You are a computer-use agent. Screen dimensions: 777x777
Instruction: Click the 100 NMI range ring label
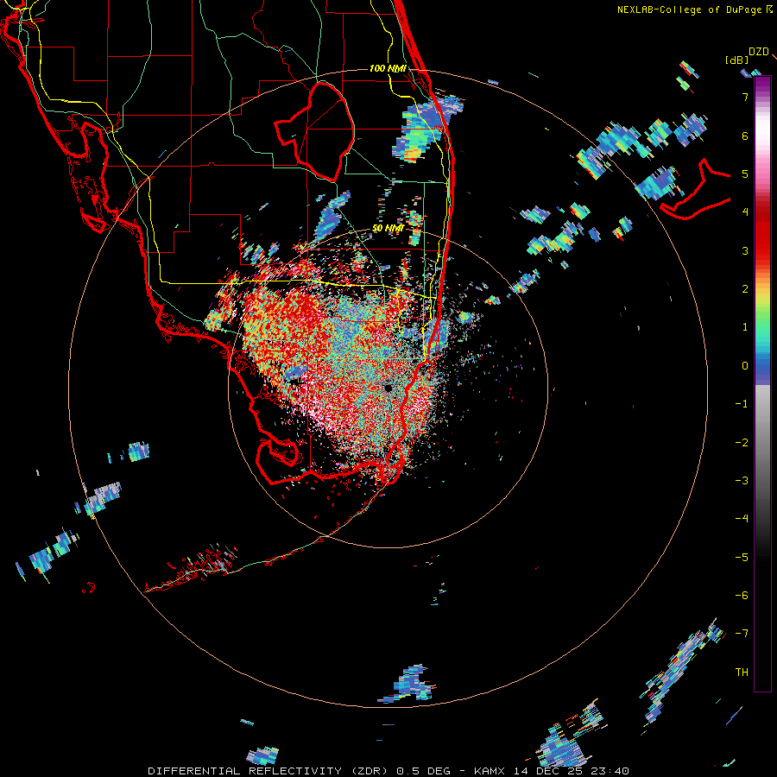pyautogui.click(x=388, y=68)
